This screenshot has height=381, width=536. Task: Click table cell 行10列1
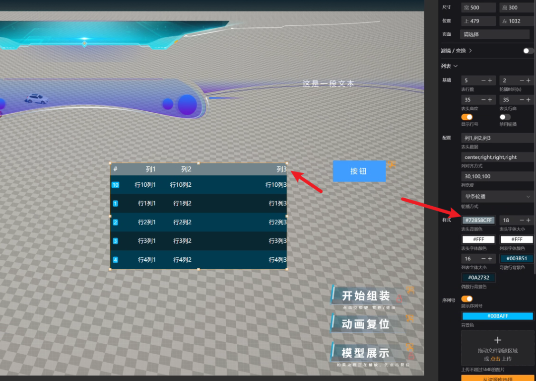click(145, 185)
